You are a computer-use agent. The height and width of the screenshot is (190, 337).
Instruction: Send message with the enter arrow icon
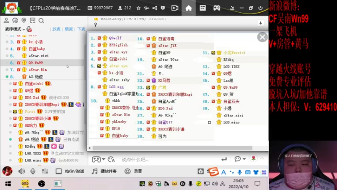click(224, 160)
